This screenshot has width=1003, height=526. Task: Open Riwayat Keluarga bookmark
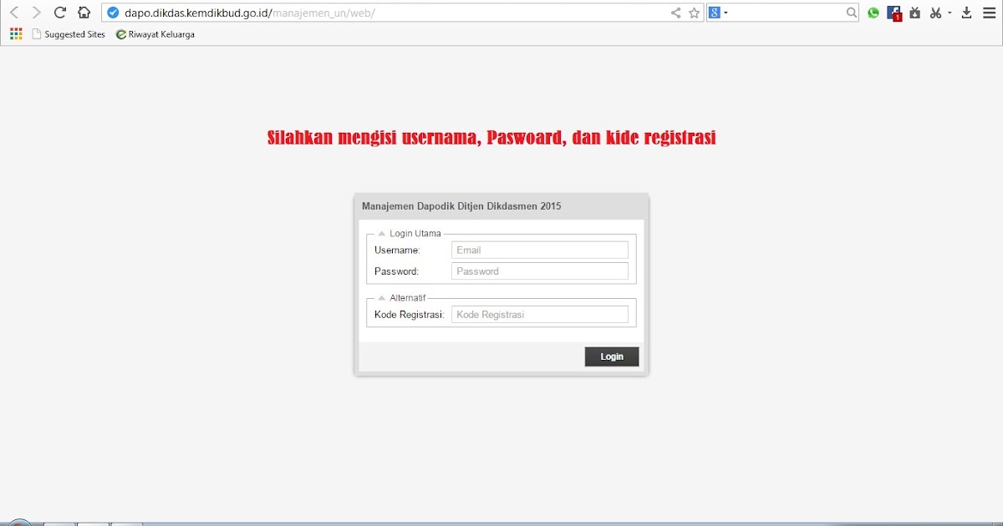155,34
